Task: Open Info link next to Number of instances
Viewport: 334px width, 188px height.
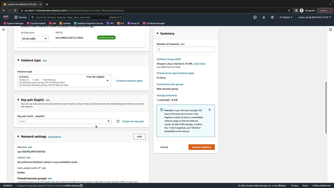Action: 182,44
